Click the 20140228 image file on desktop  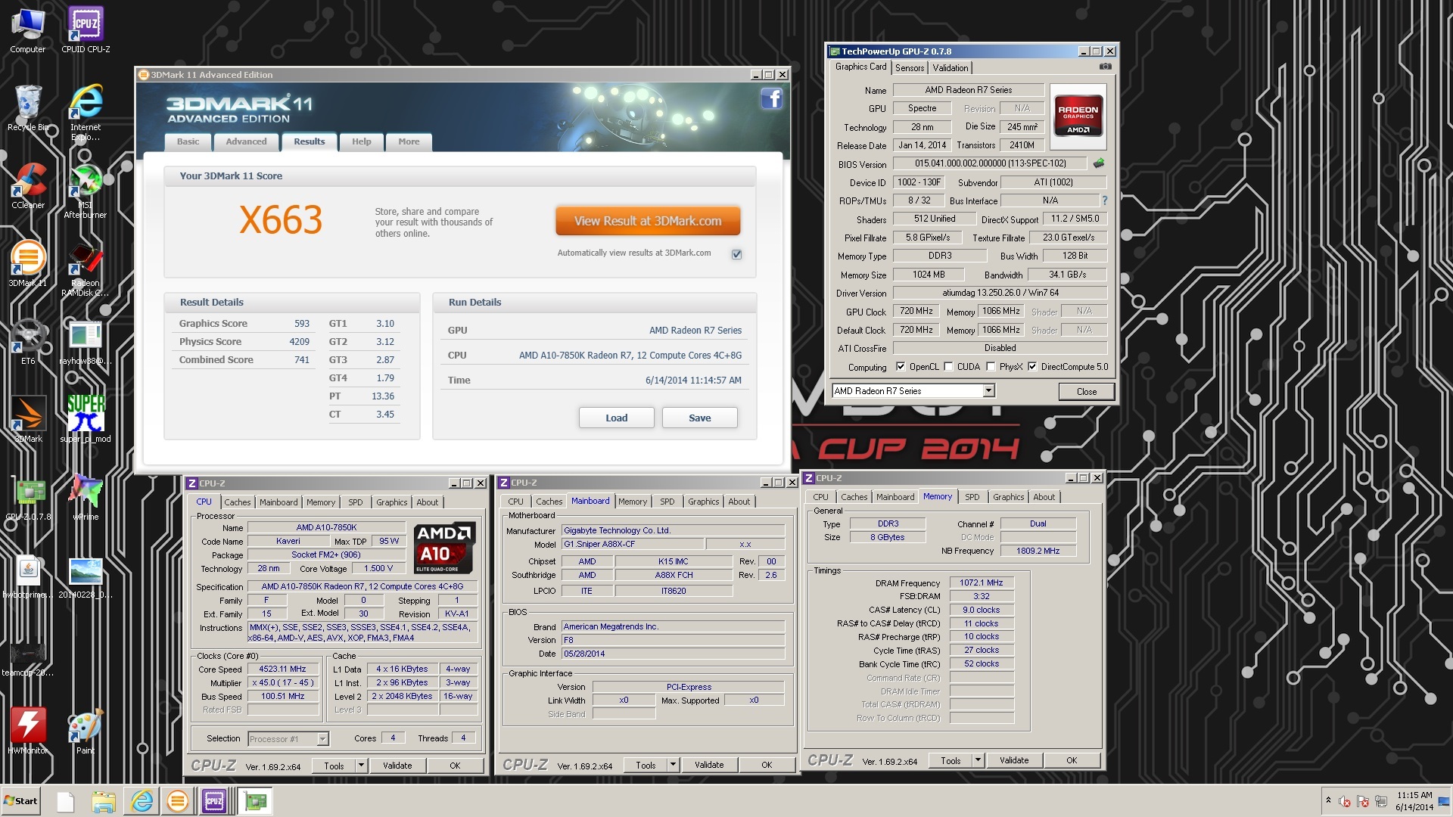(x=86, y=578)
